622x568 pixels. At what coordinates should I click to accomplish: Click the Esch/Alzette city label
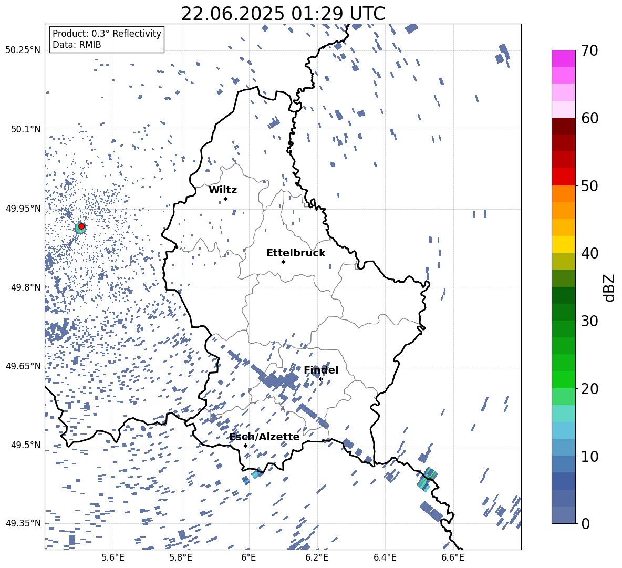click(265, 437)
